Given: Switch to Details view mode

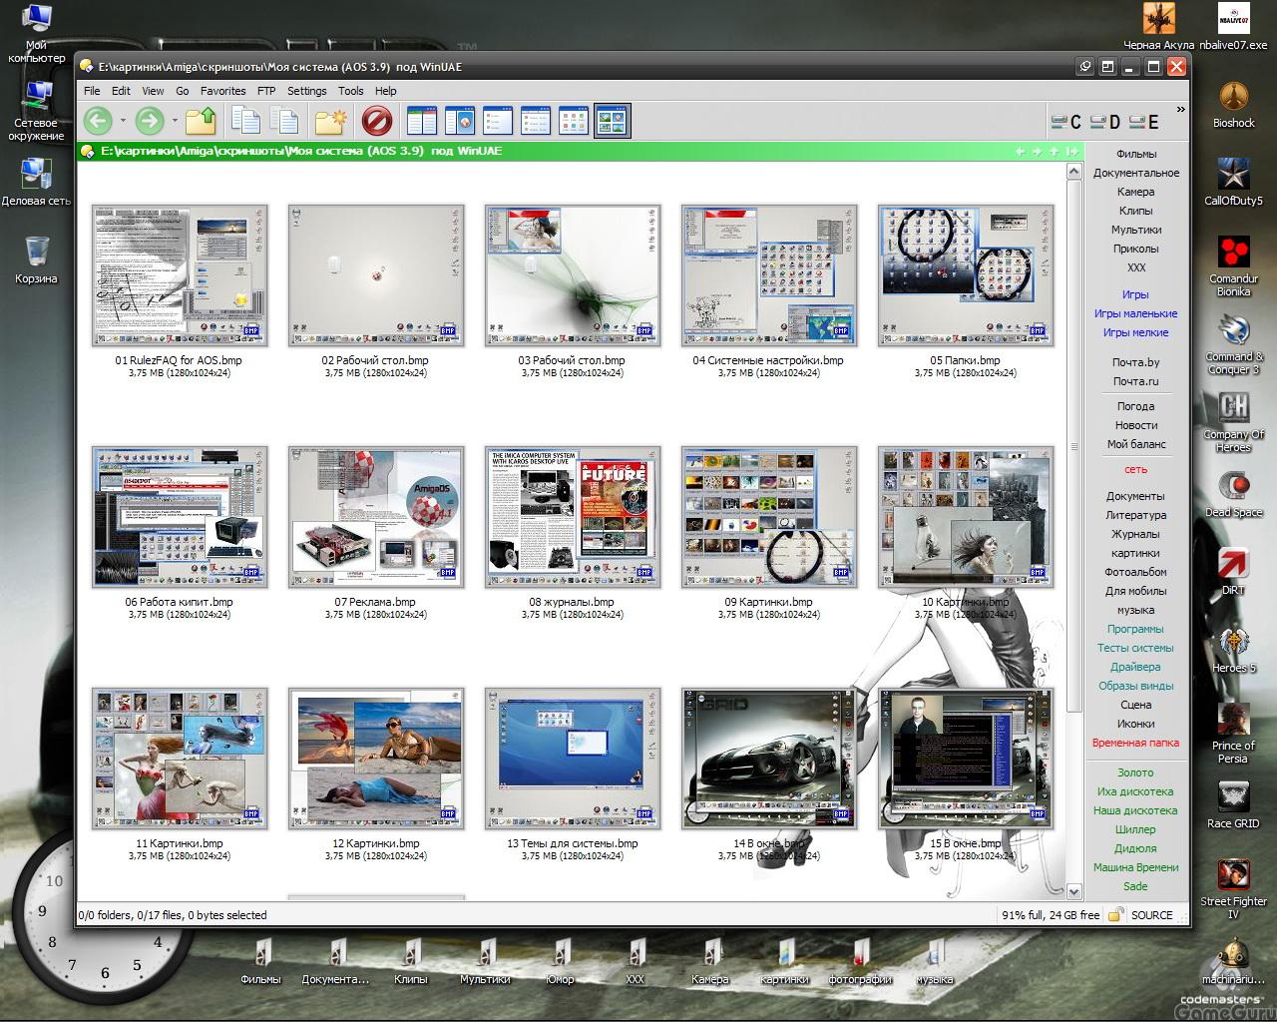Looking at the screenshot, I should tap(422, 122).
